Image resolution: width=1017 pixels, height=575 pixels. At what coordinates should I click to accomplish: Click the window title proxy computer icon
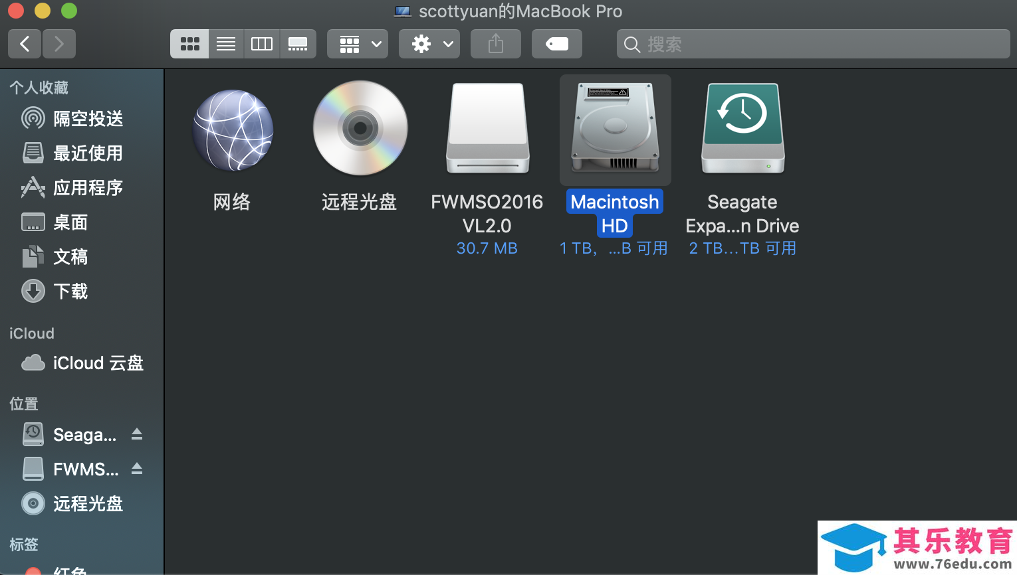pyautogui.click(x=403, y=11)
